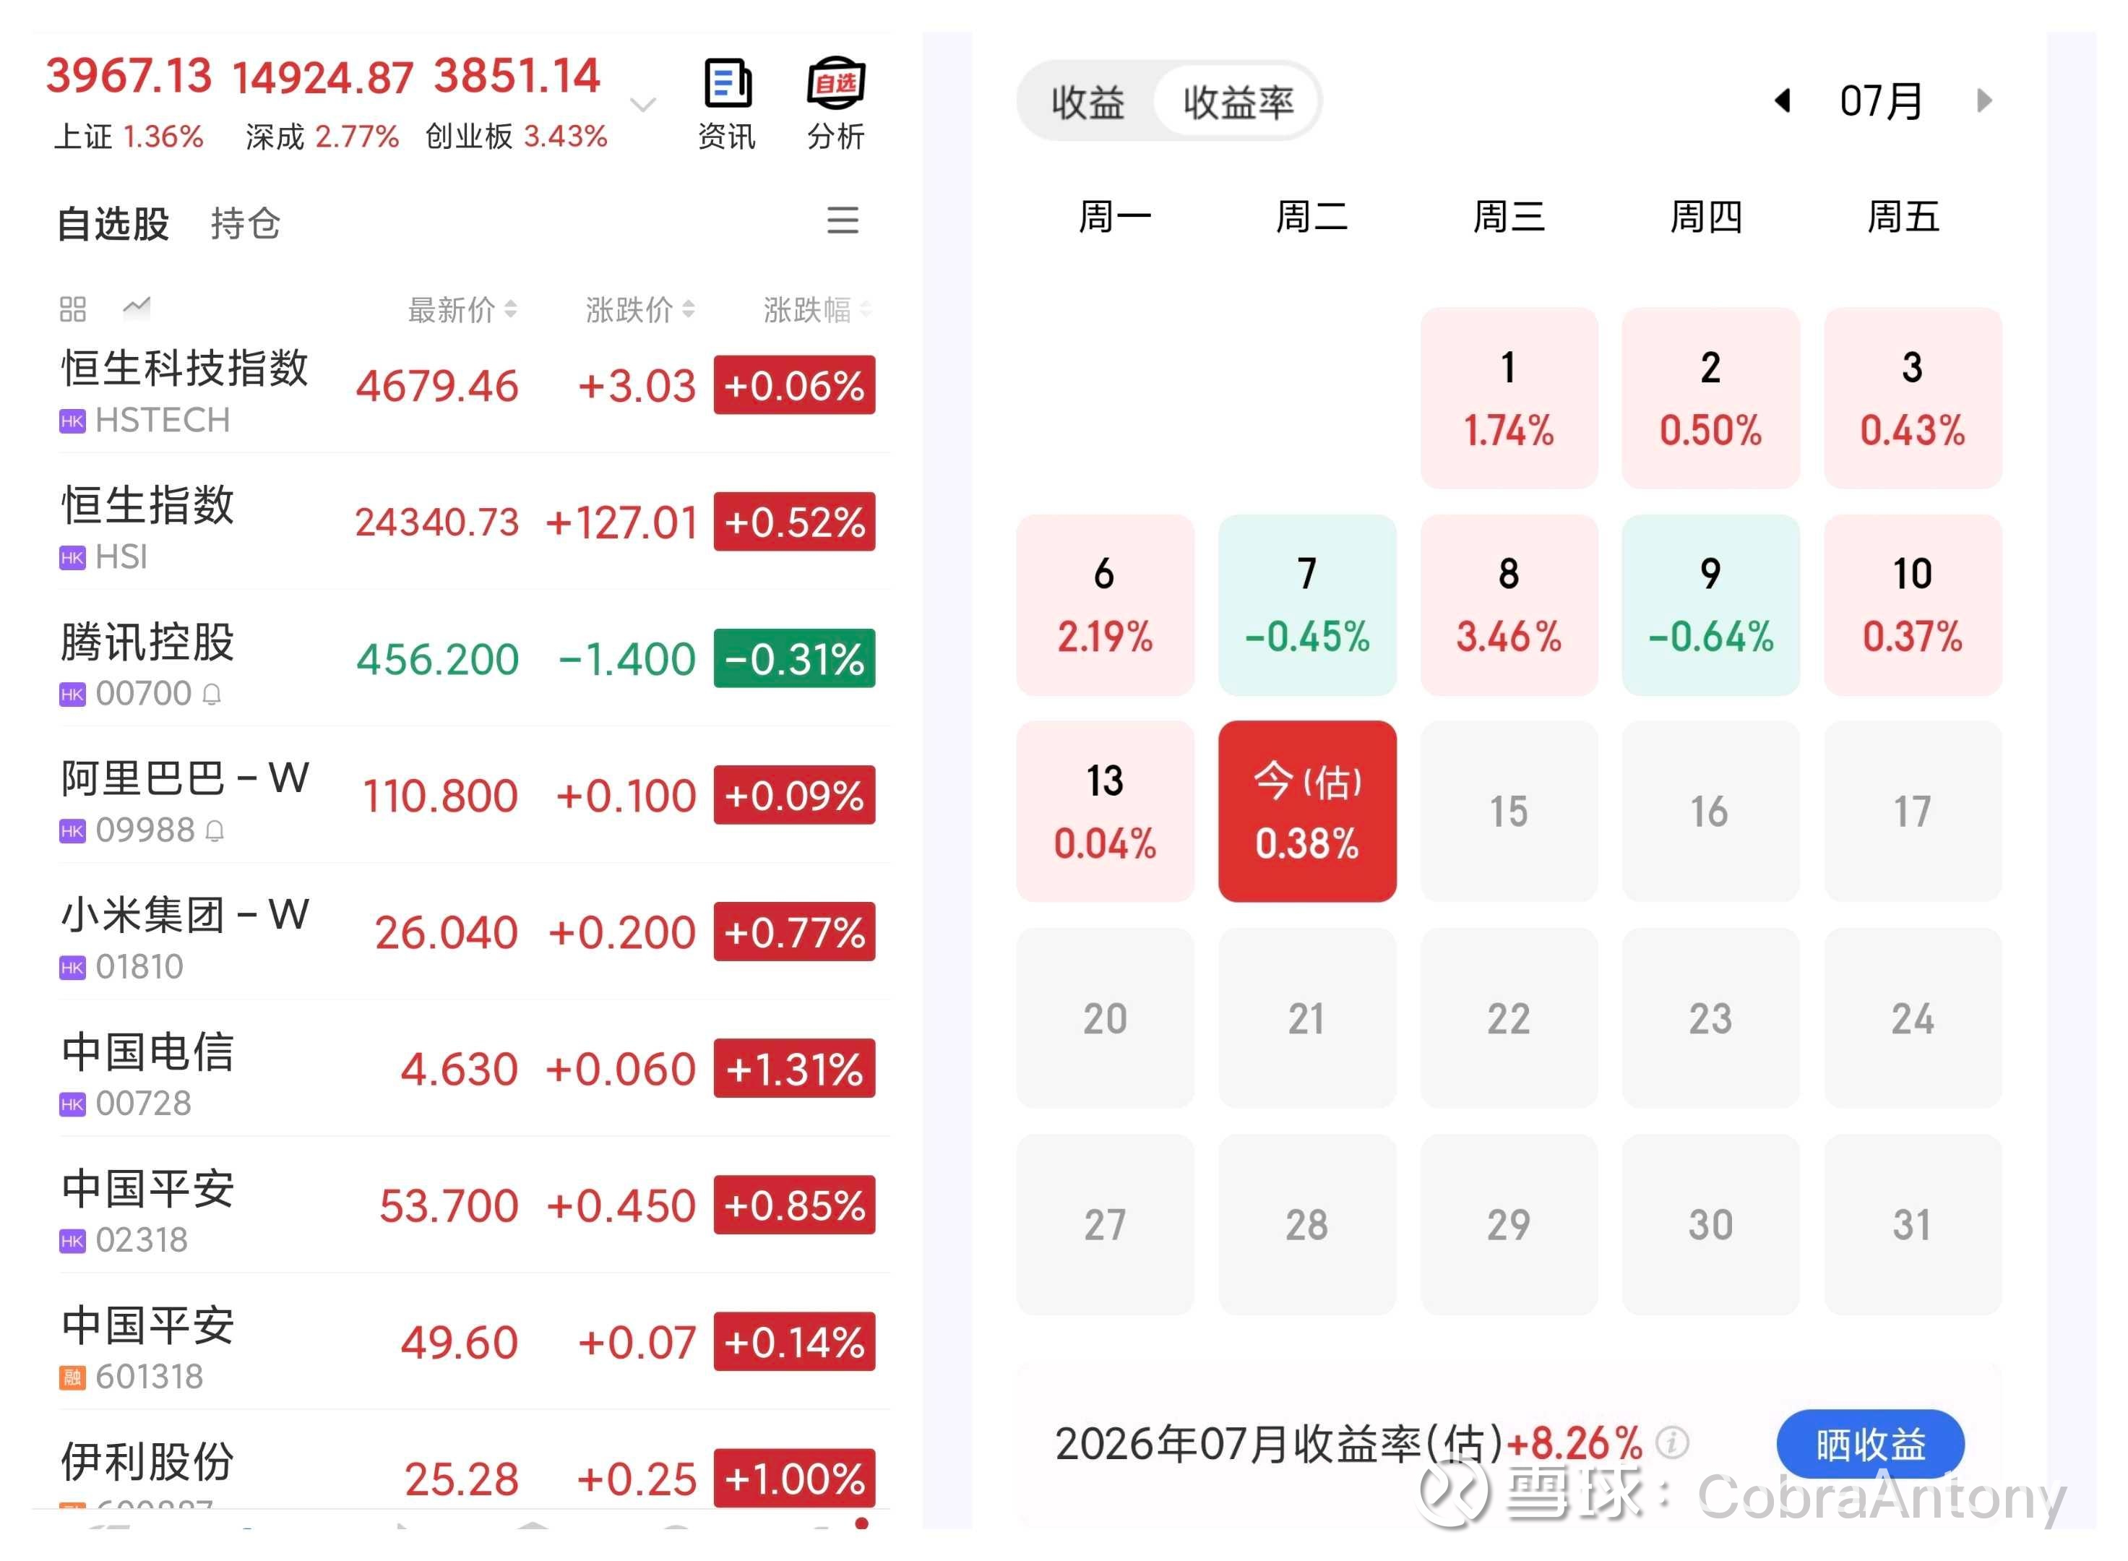Switch to grid view icon
The width and height of the screenshot is (2128, 1561).
click(73, 309)
